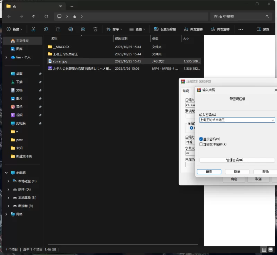Image resolution: width=277 pixels, height=255 pixels.
Task: Click the 管理密码(O)... button
Action: pos(237,160)
